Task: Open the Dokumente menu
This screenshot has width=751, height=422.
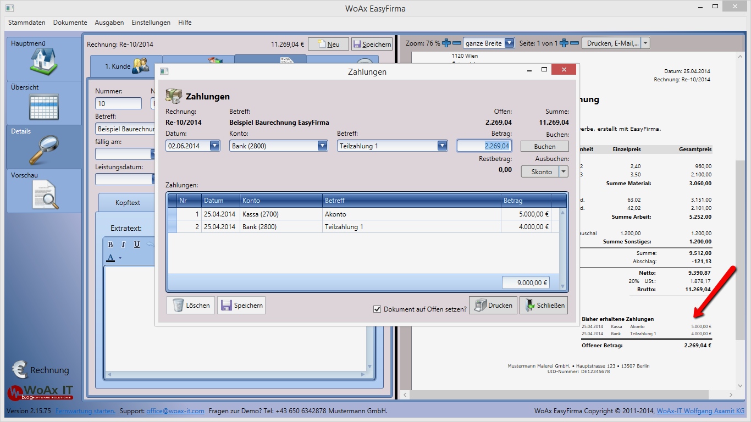Action: click(x=70, y=23)
